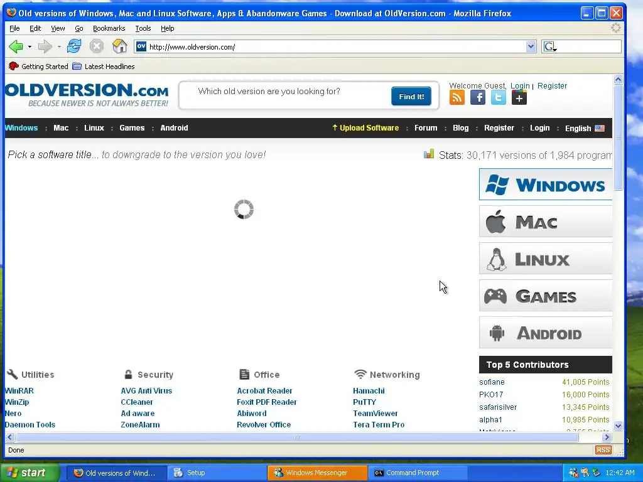Open the Help menu
Screen dimensions: 643x482
(x=167, y=28)
